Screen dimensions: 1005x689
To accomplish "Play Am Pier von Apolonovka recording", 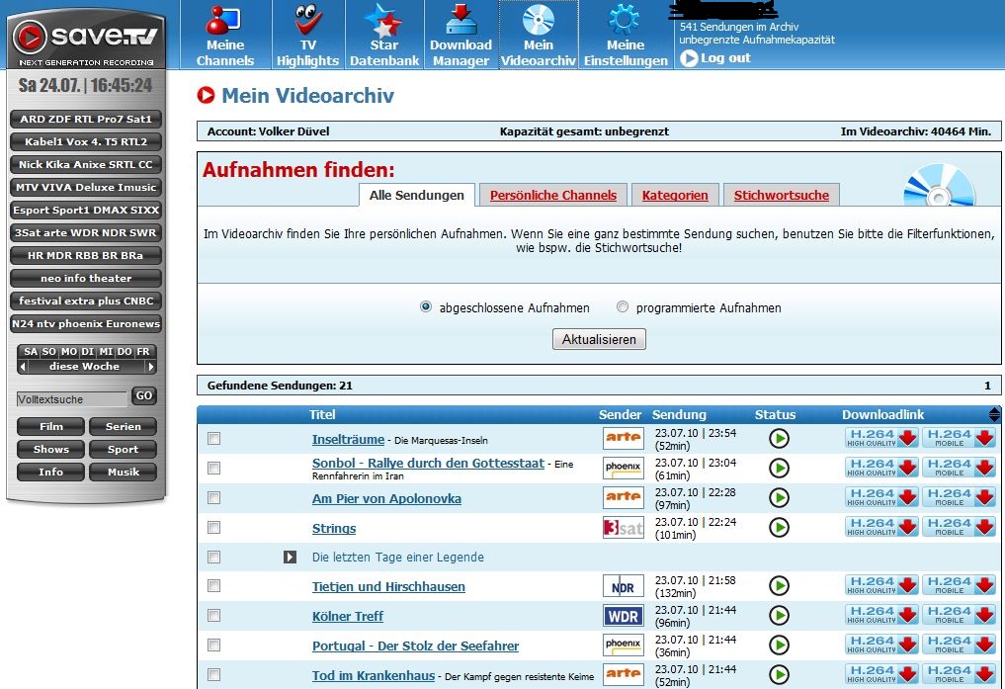I will pyautogui.click(x=779, y=498).
